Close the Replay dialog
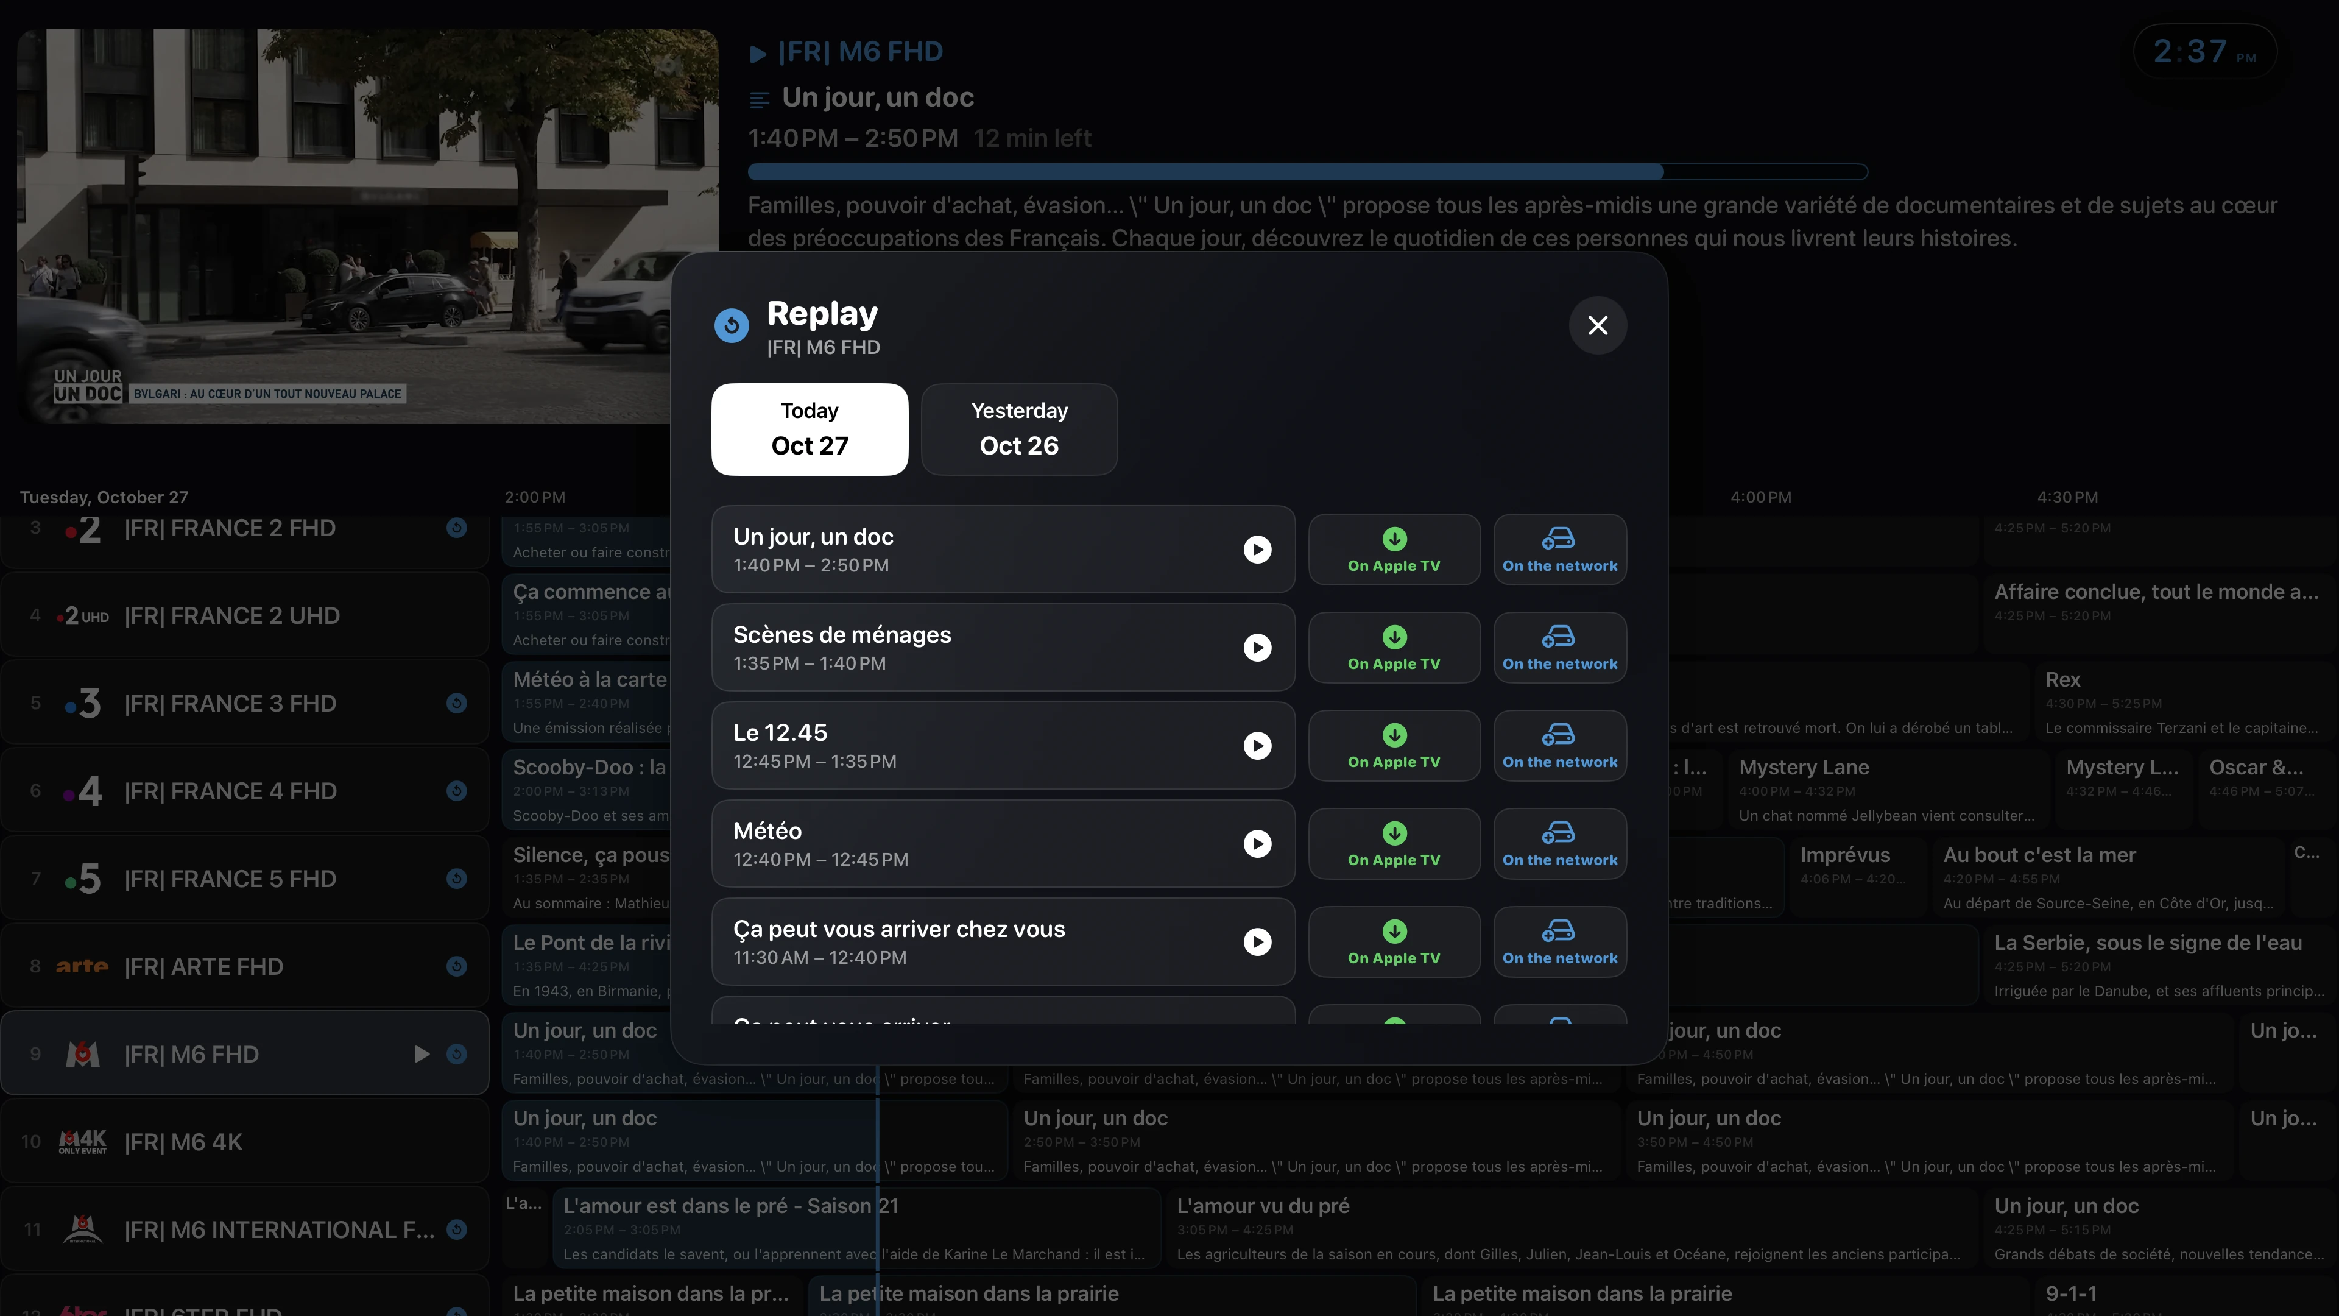 click(x=1597, y=325)
